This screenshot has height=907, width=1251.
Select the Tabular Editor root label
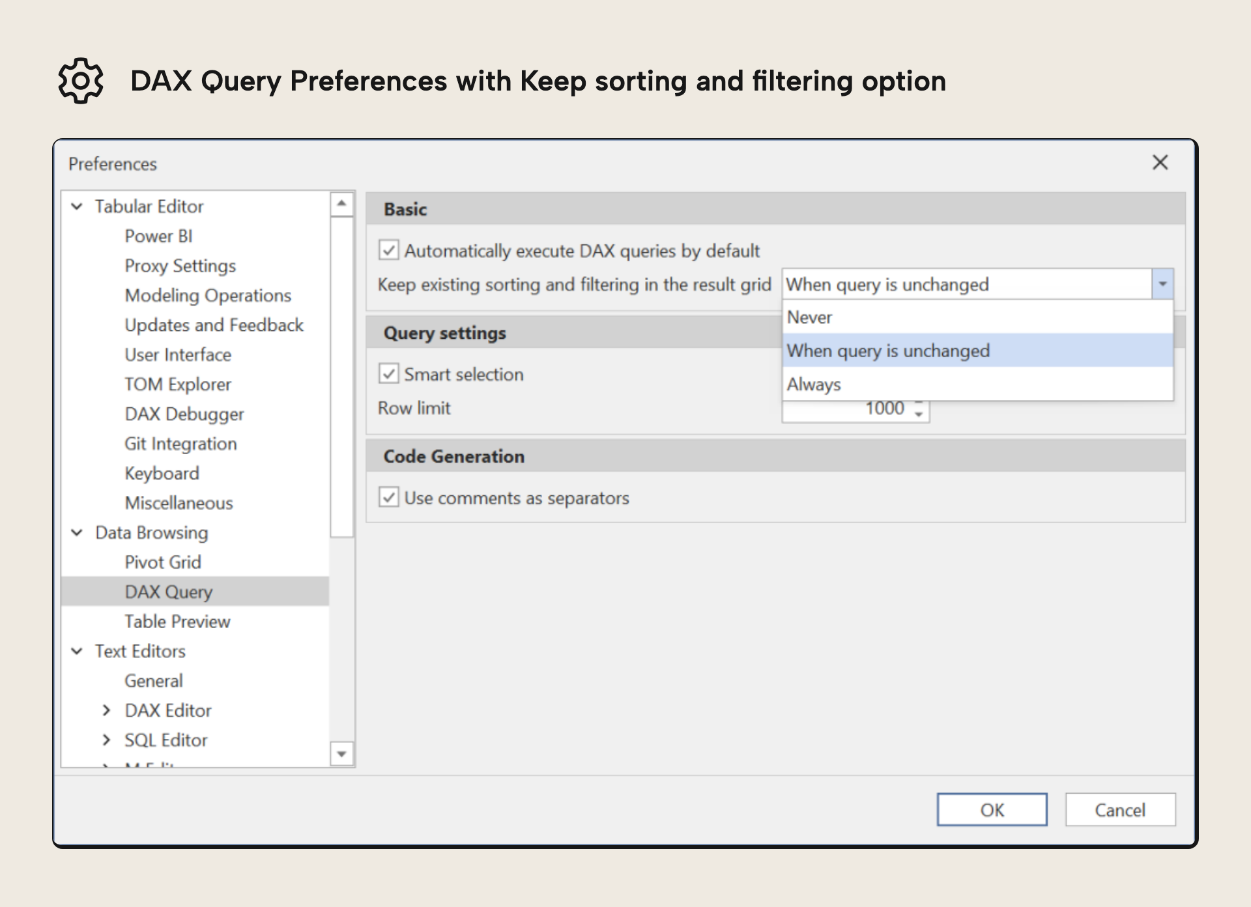[x=149, y=207]
